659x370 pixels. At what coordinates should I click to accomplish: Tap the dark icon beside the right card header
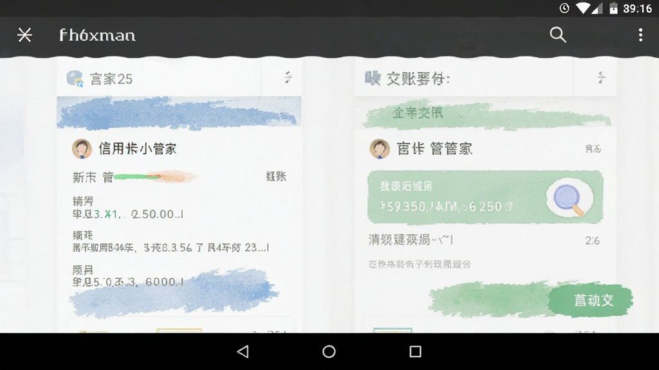point(373,78)
